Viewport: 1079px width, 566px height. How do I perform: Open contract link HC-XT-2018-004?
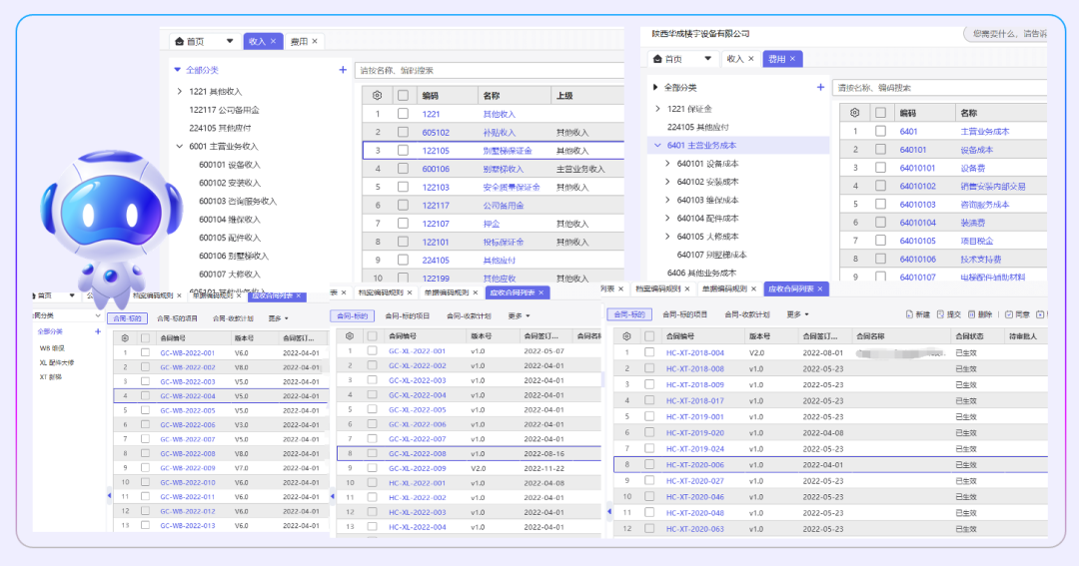[695, 352]
